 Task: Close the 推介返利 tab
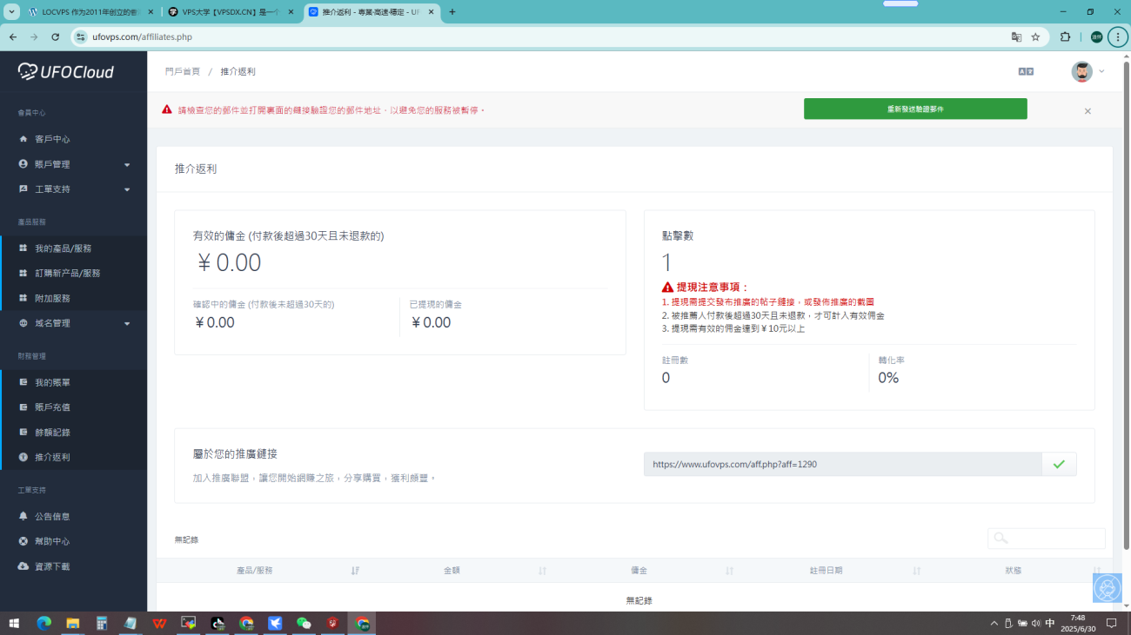431,12
